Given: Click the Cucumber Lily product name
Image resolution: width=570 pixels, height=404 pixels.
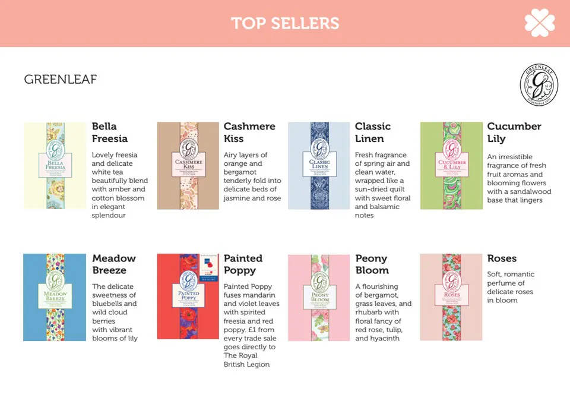Looking at the screenshot, I should pos(514,132).
